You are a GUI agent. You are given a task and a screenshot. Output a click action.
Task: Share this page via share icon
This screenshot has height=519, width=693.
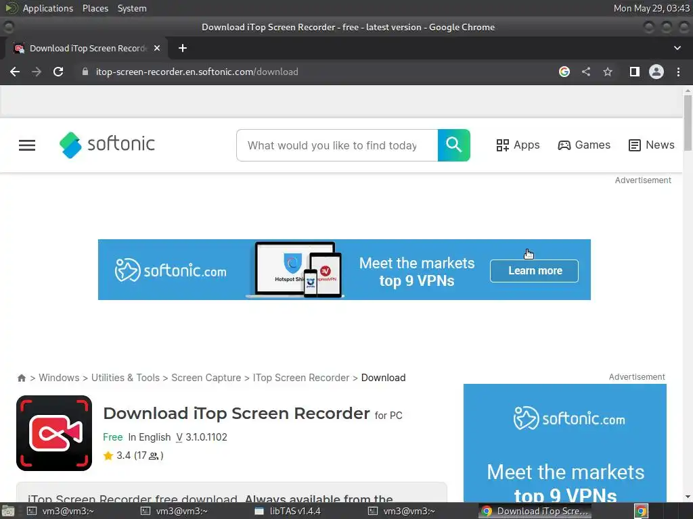pyautogui.click(x=586, y=72)
